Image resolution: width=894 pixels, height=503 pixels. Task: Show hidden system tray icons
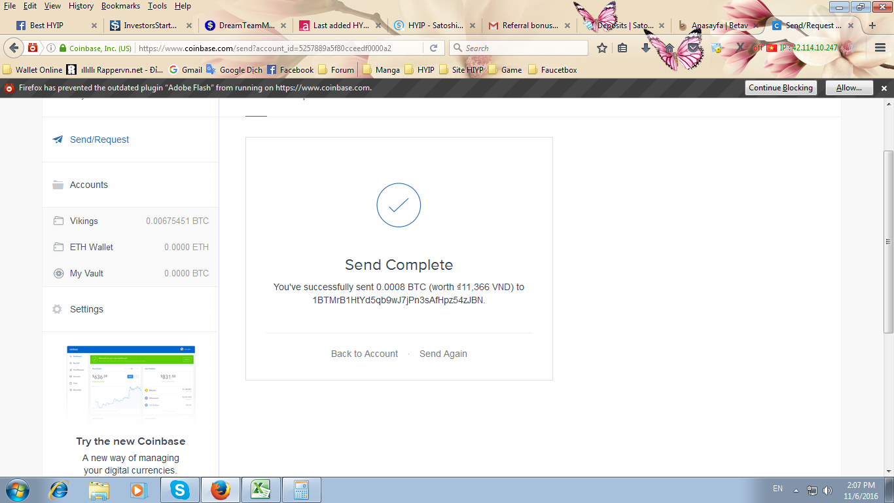click(796, 490)
